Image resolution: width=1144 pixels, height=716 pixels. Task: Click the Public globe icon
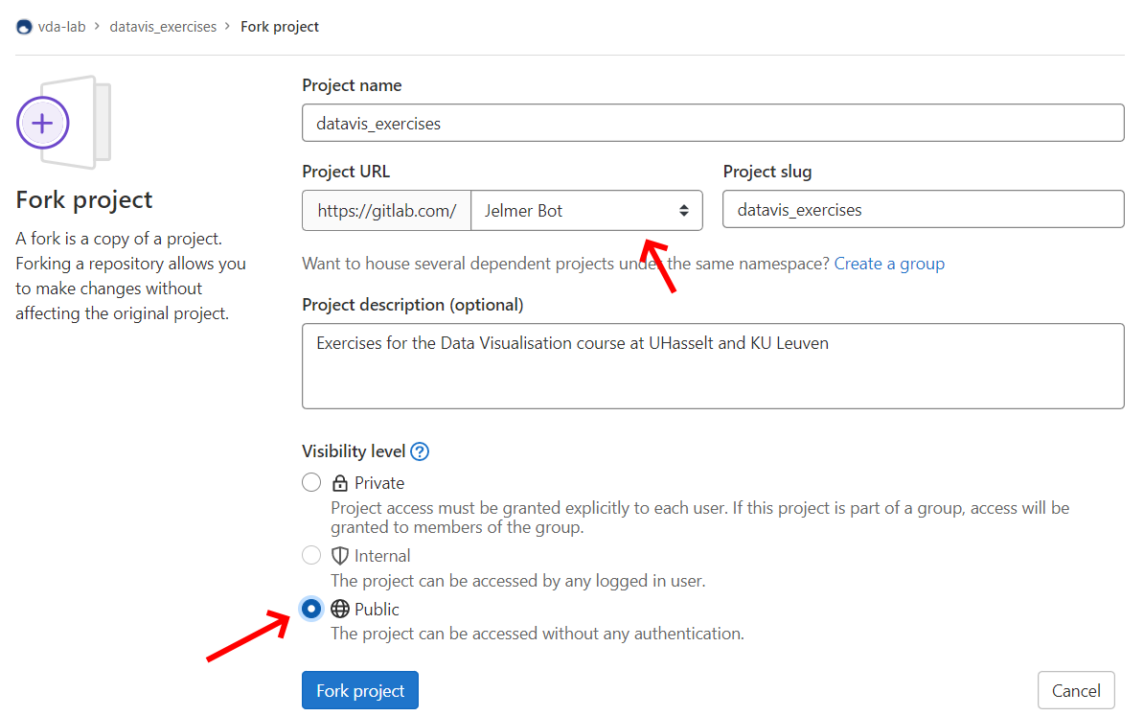coord(340,610)
